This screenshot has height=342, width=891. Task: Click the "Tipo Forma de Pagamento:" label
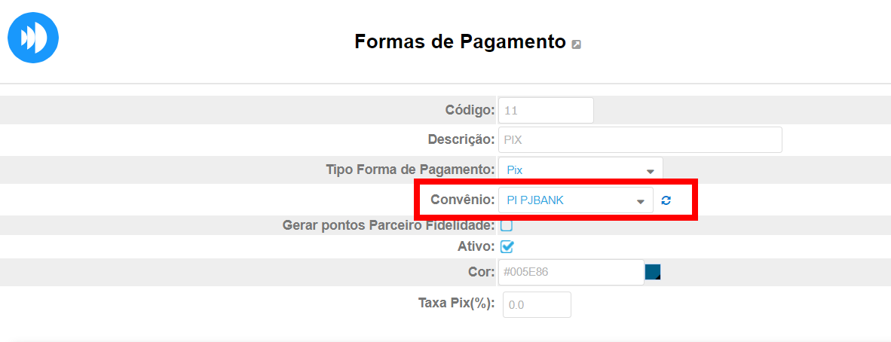tap(410, 169)
